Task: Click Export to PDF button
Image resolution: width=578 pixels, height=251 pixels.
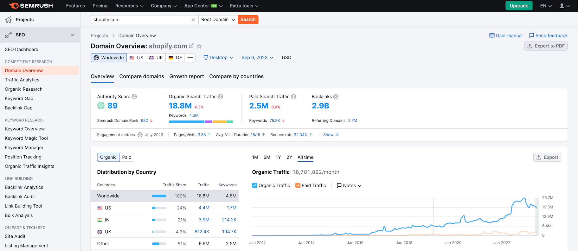Action: click(546, 46)
